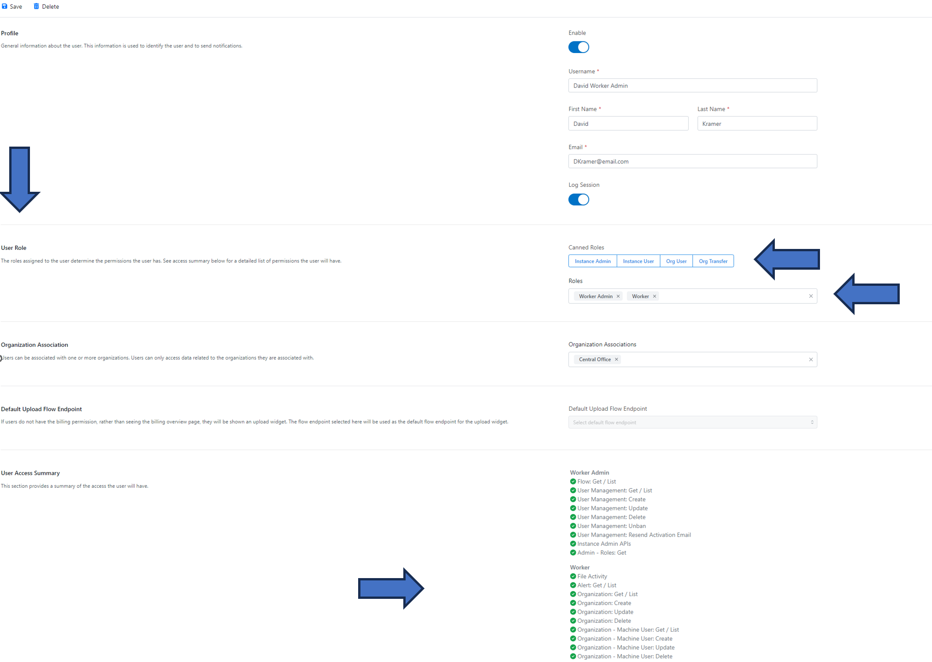This screenshot has height=662, width=932.
Task: Select the Instance Admin canned role
Action: click(x=592, y=261)
